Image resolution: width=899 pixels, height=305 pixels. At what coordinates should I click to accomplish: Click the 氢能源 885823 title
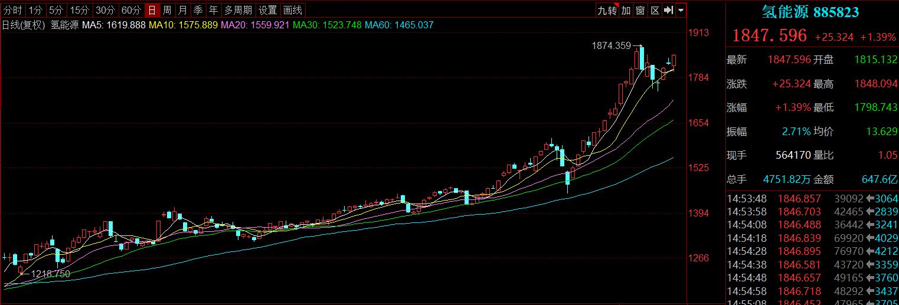810,12
